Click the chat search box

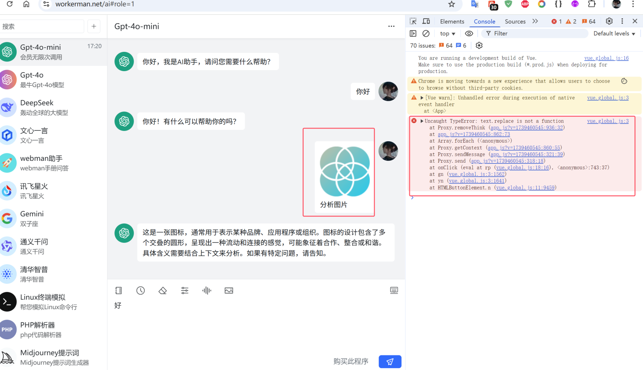(42, 26)
